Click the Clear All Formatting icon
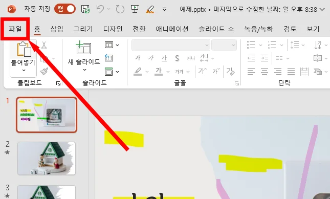The width and height of the screenshot is (330, 199). (x=230, y=71)
